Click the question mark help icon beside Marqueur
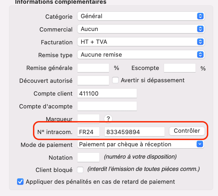 (x=108, y=119)
